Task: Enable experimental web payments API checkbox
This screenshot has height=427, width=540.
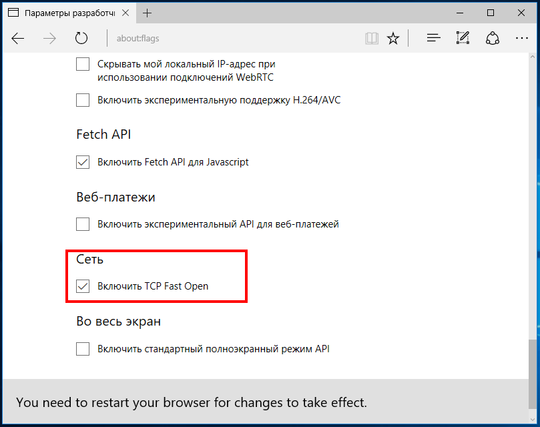Action: 83,224
